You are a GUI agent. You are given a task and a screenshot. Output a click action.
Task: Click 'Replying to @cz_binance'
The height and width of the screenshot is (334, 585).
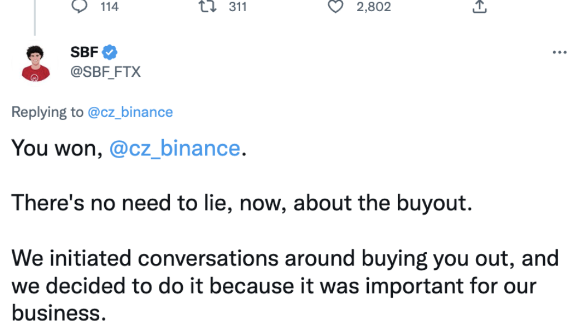[x=92, y=112]
